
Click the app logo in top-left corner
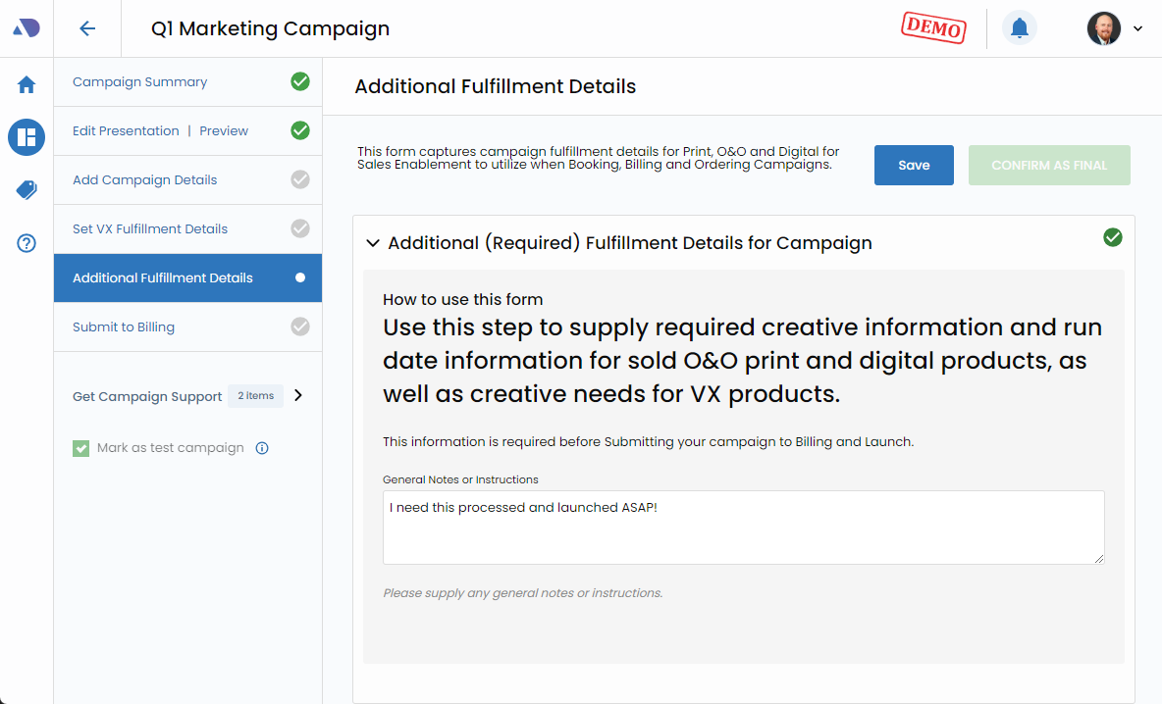[x=26, y=28]
